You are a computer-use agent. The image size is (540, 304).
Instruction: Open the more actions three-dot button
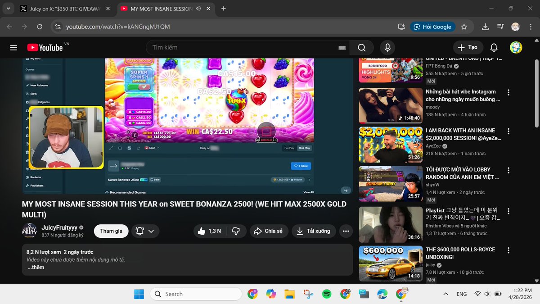pyautogui.click(x=346, y=231)
